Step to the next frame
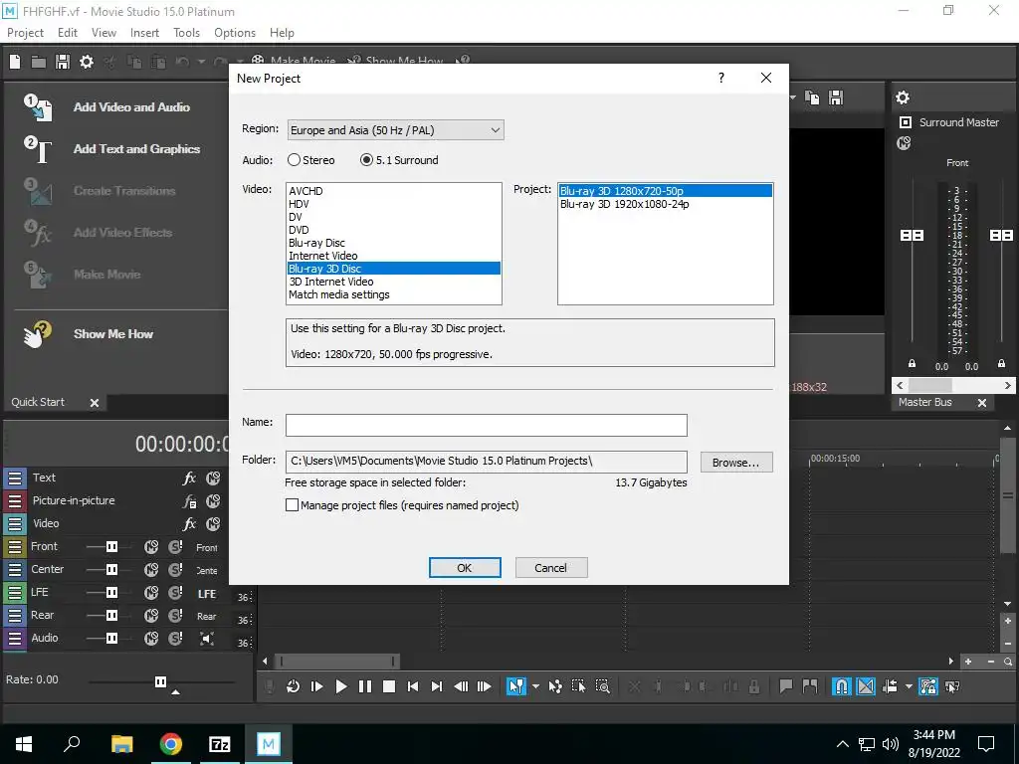 [x=485, y=686]
